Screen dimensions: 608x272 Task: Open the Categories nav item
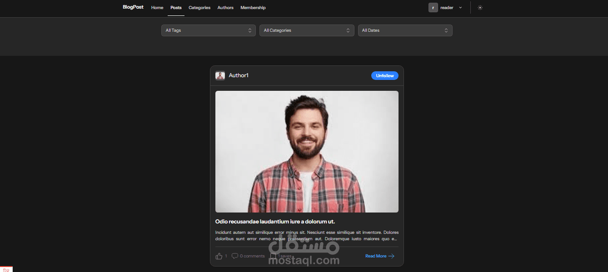pos(199,8)
